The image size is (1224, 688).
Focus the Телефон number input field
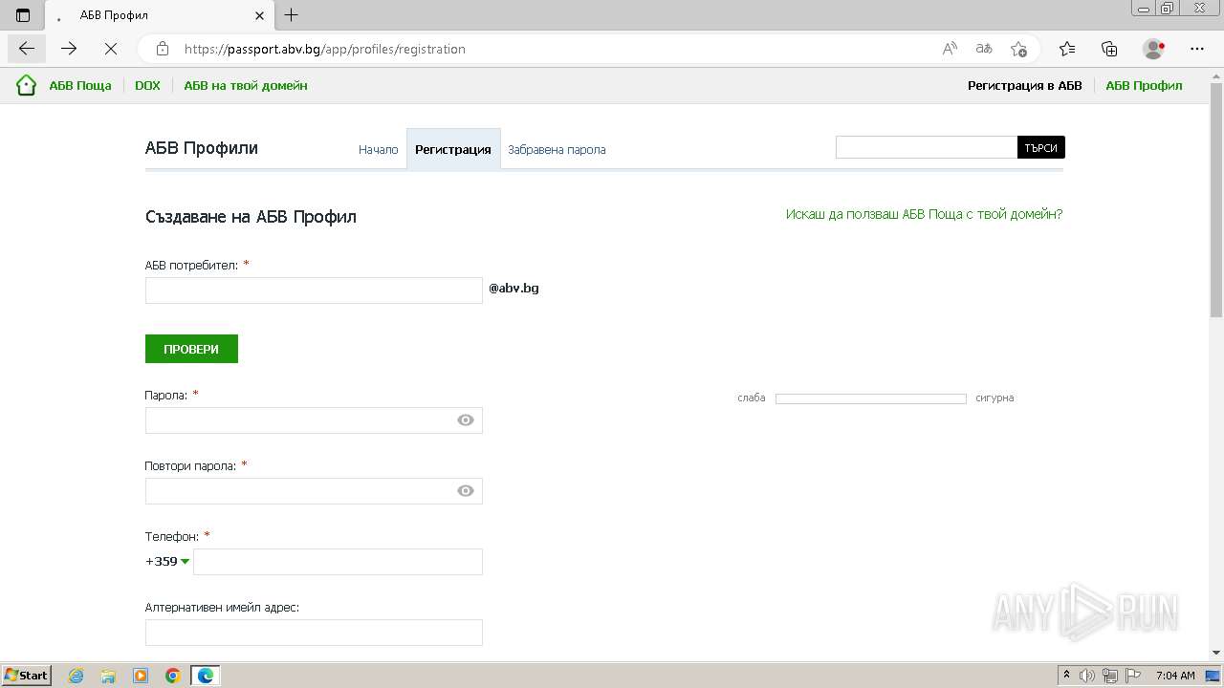[x=338, y=562]
